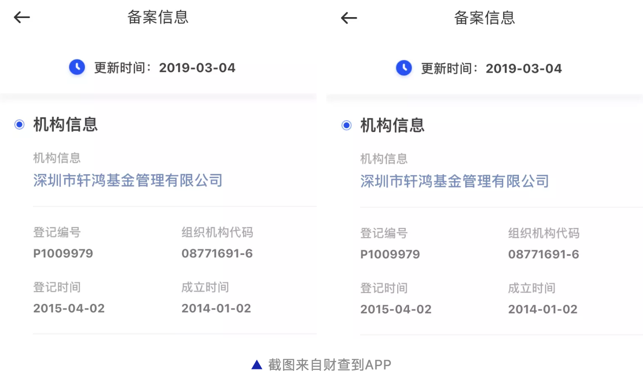Image resolution: width=643 pixels, height=378 pixels.
Task: Click the blue clock icon in right panel
Action: click(404, 68)
